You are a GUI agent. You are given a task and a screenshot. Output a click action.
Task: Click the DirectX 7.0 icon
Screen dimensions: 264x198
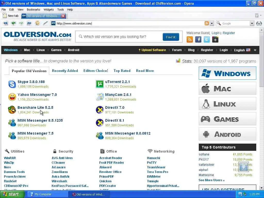coord(100,110)
